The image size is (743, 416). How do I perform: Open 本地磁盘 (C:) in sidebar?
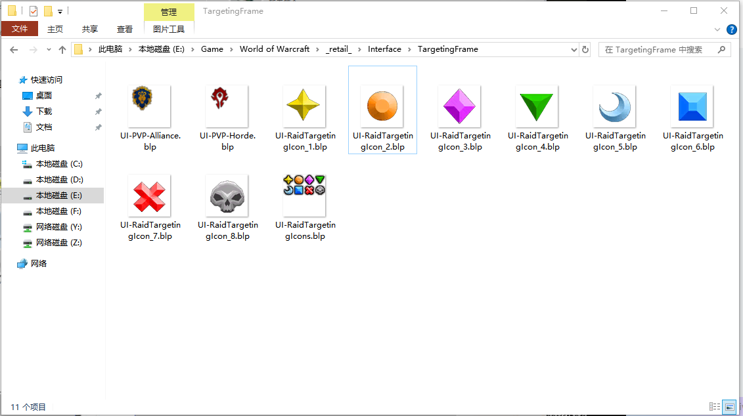pos(59,164)
